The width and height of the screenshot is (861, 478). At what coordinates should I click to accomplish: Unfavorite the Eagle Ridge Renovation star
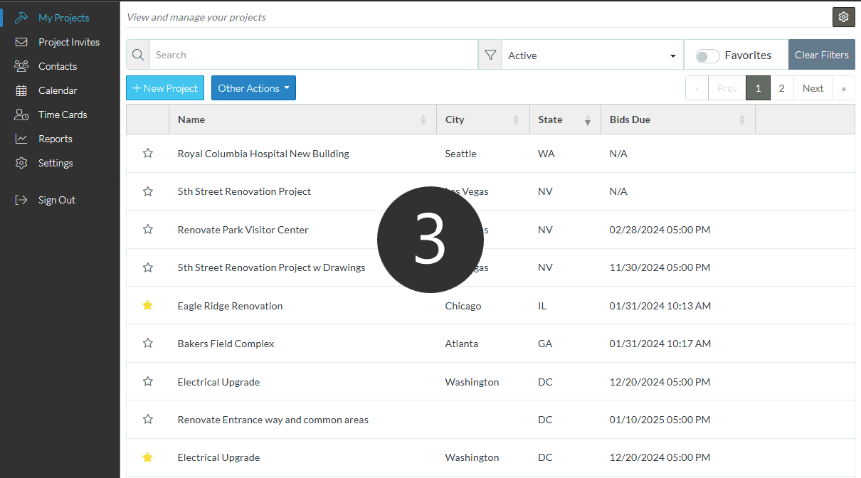pyautogui.click(x=147, y=305)
